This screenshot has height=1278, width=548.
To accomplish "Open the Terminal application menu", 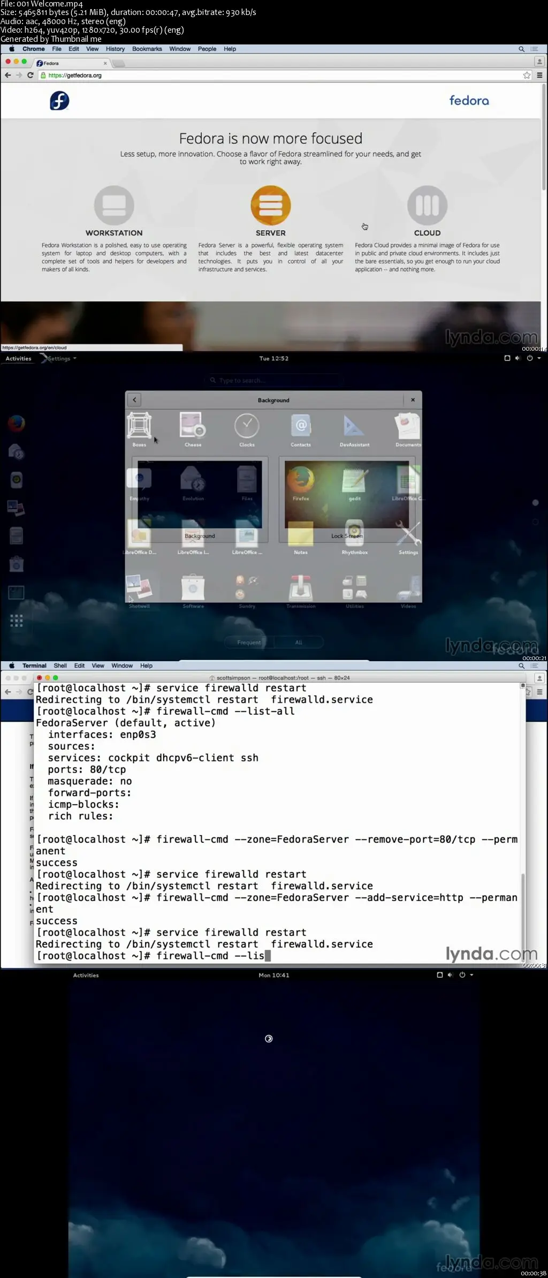I will click(x=34, y=666).
